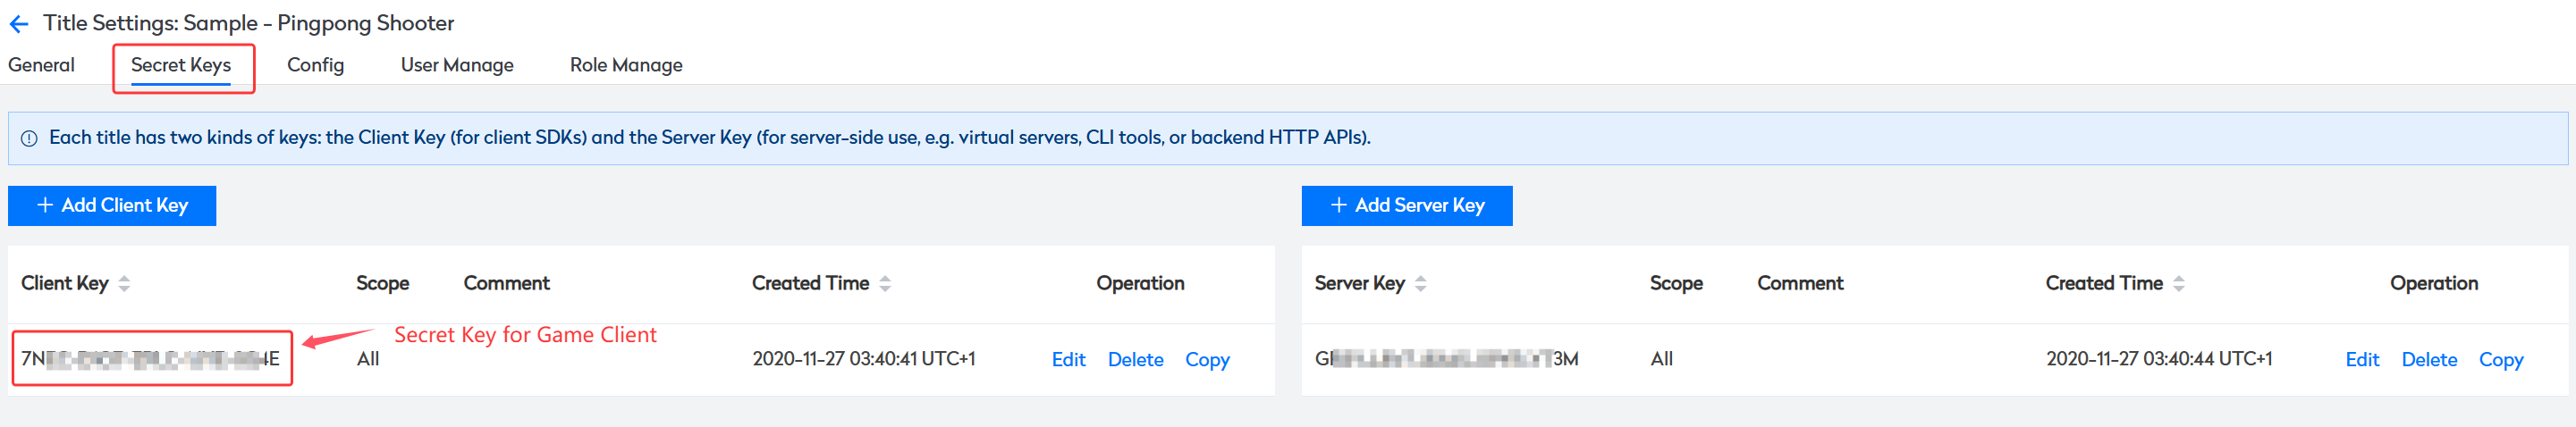Click the info icon in the blue banner

point(30,139)
